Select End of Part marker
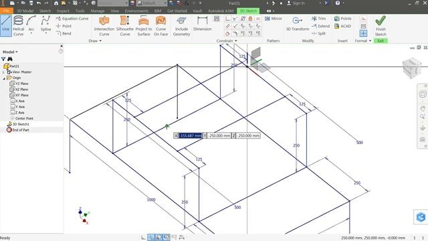The height and width of the screenshot is (241, 428). tap(18, 130)
